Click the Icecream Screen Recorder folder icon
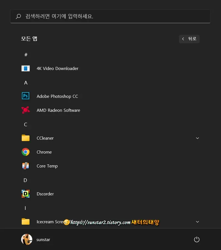Screen dimensions: 221x250 click(x=26, y=222)
